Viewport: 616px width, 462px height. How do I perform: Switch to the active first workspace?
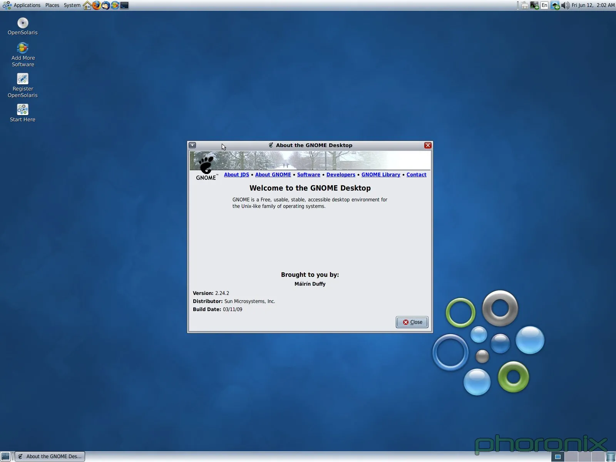point(557,457)
